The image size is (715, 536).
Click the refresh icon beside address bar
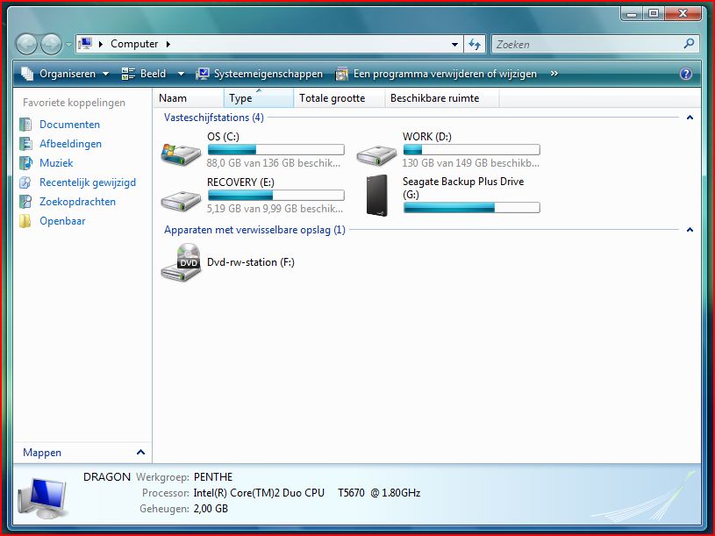point(475,44)
